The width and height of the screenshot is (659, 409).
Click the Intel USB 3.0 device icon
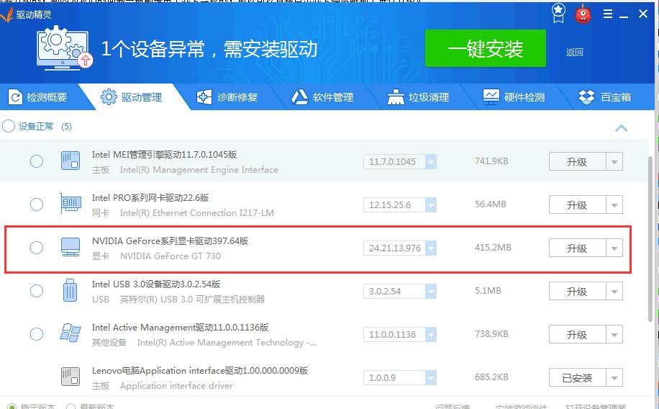pos(71,290)
